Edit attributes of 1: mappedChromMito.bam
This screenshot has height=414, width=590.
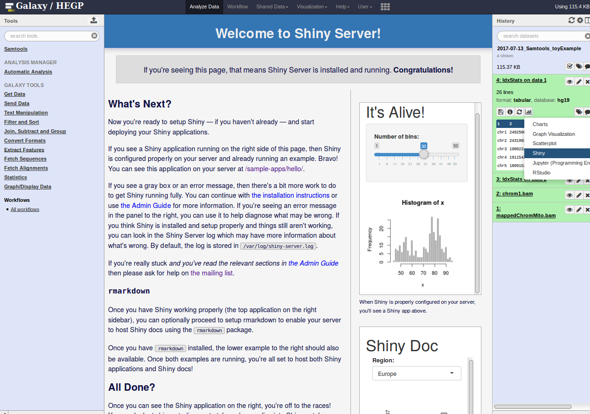point(578,210)
